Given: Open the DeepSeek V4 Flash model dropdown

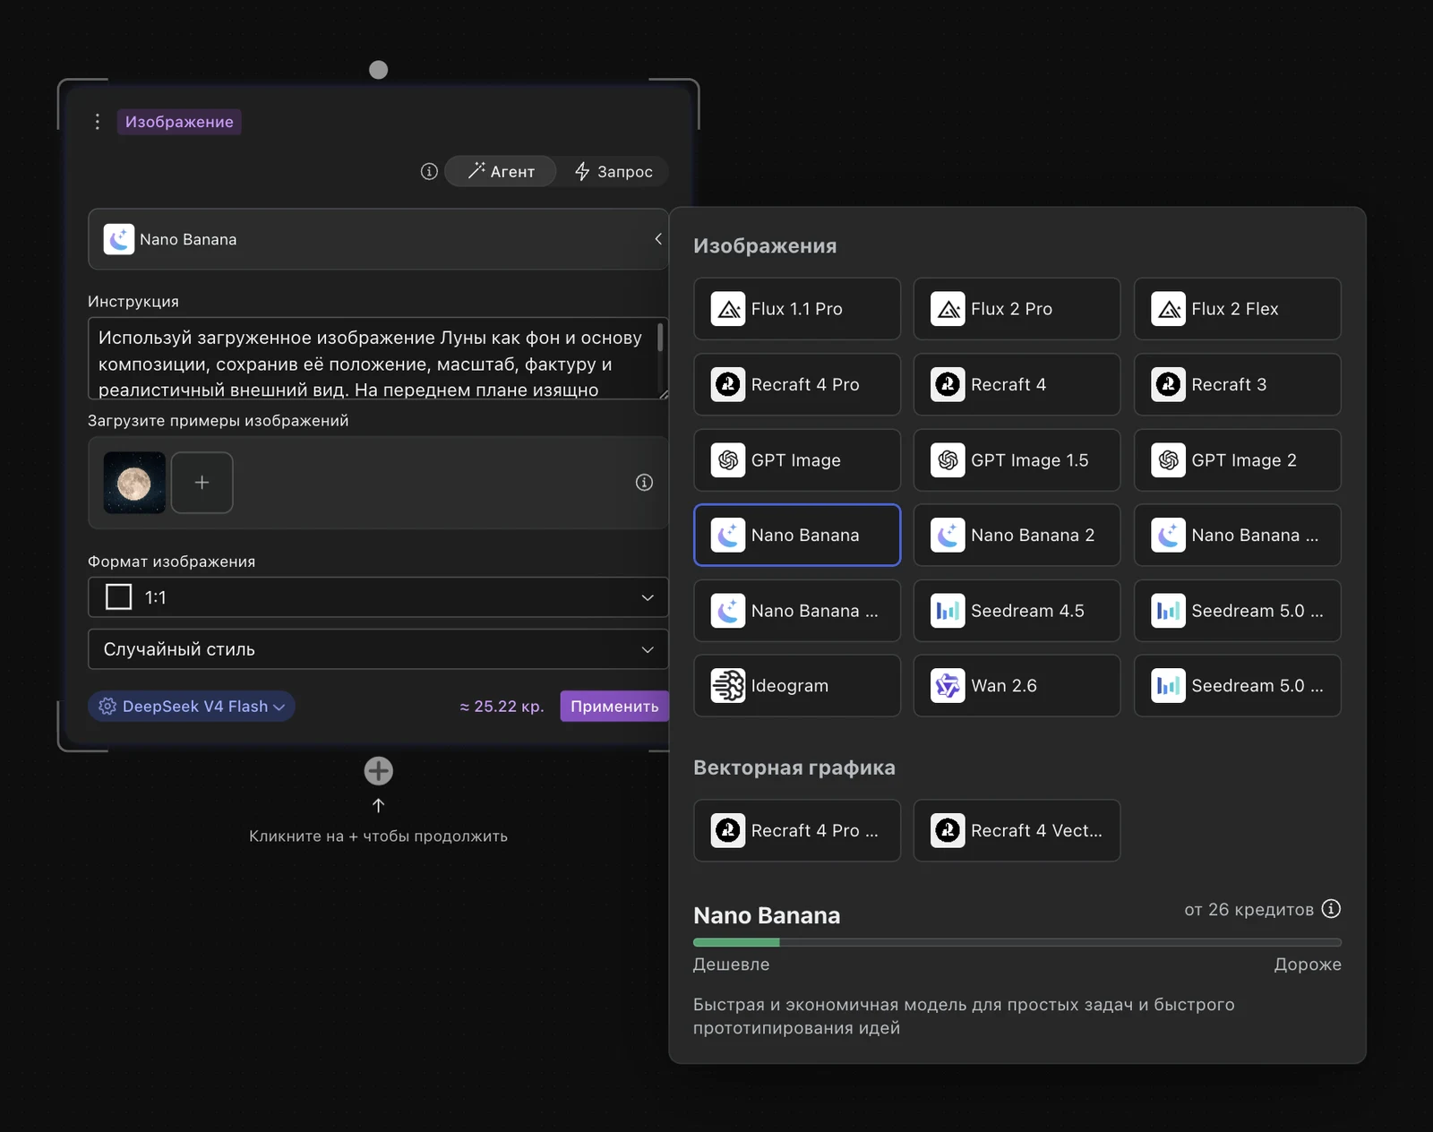Looking at the screenshot, I should coord(192,707).
